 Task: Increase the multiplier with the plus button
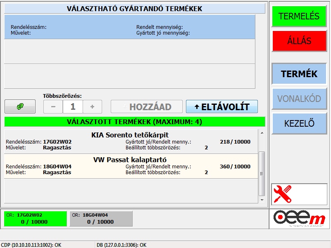point(93,106)
